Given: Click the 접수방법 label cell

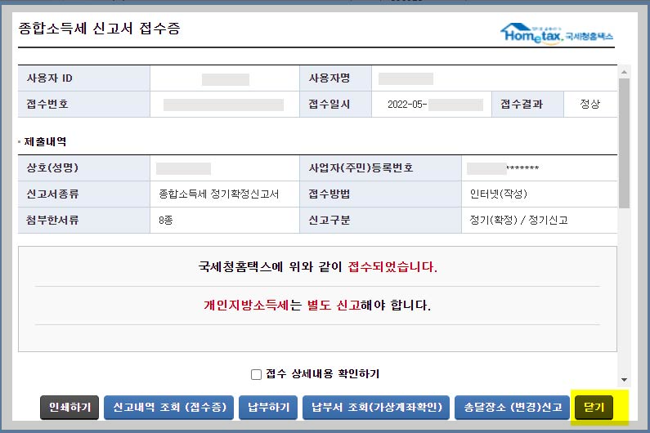Looking at the screenshot, I should tap(380, 194).
